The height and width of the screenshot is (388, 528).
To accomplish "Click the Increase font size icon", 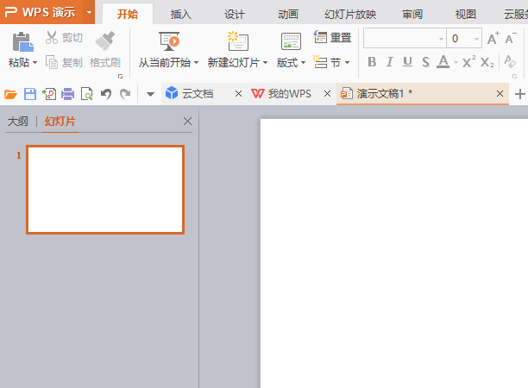I will [x=493, y=38].
